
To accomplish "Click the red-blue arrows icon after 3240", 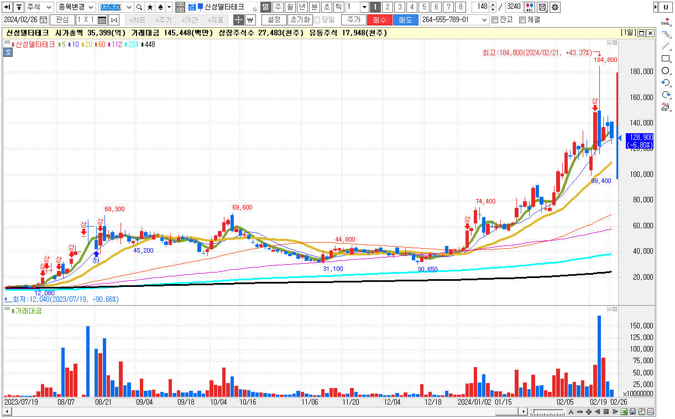I will click(530, 7).
